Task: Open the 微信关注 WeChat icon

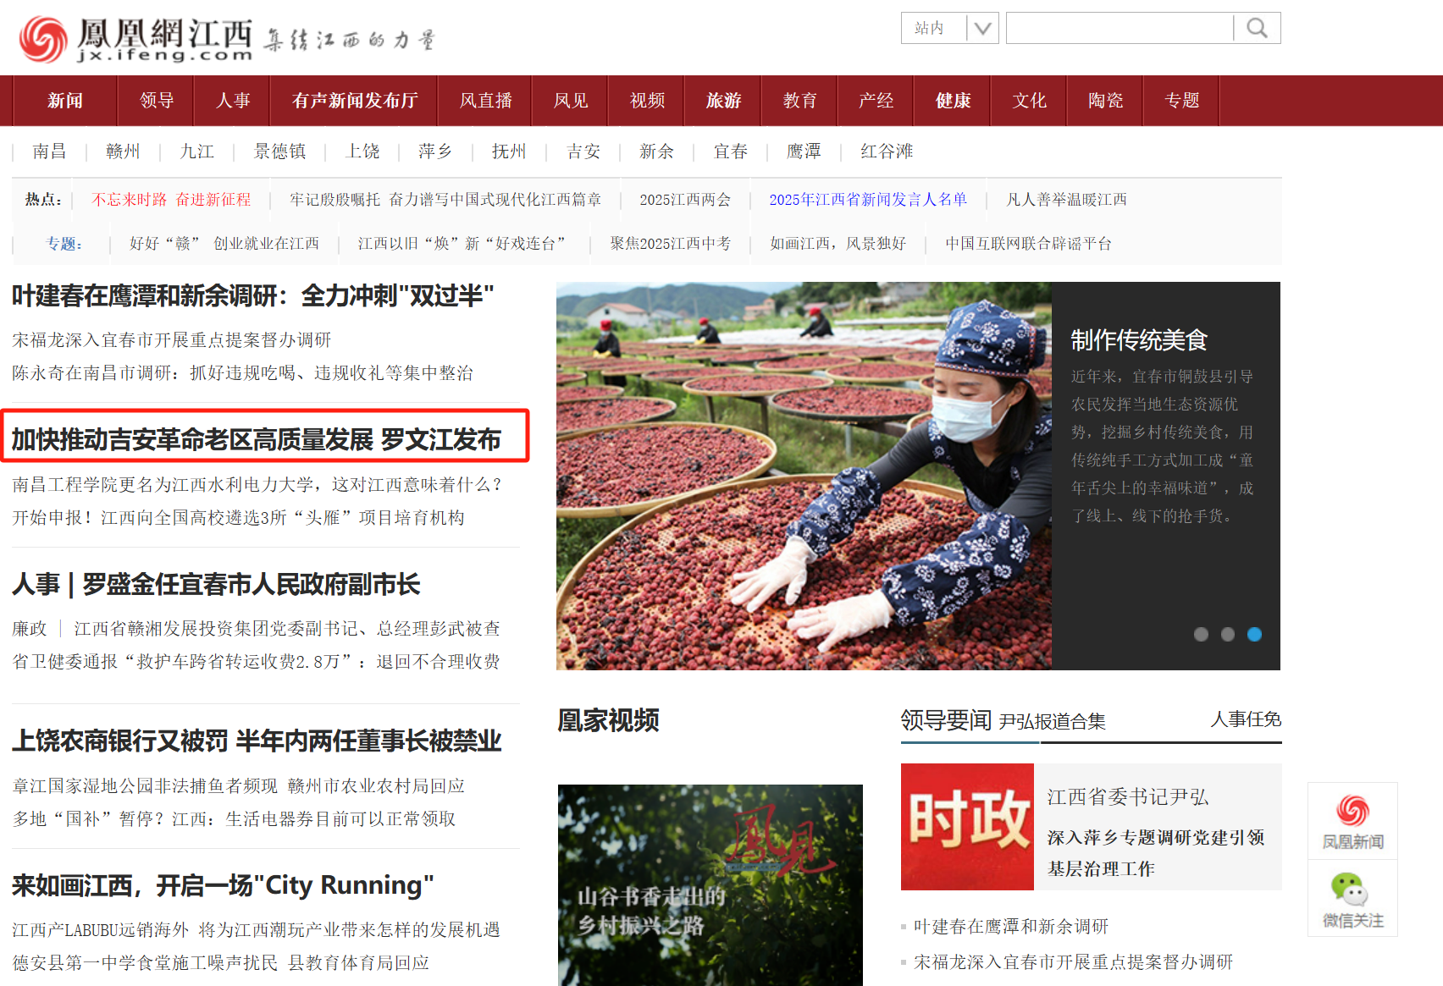Action: pos(1352,899)
